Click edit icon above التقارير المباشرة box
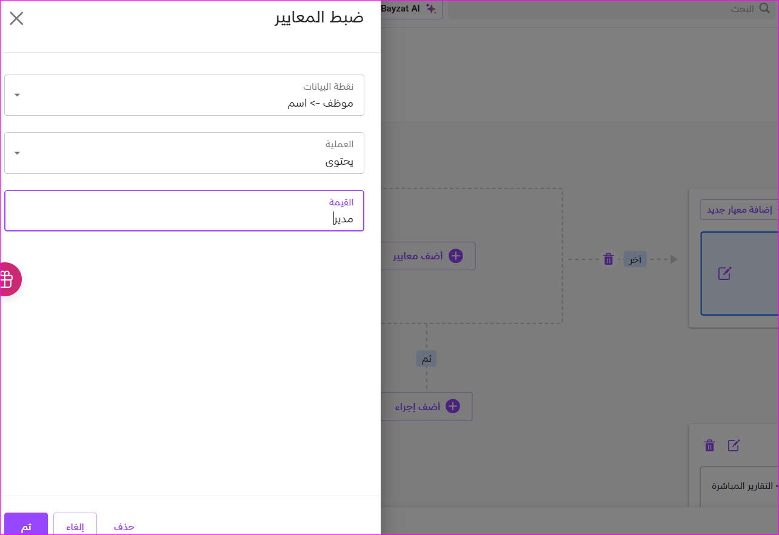 pos(734,446)
